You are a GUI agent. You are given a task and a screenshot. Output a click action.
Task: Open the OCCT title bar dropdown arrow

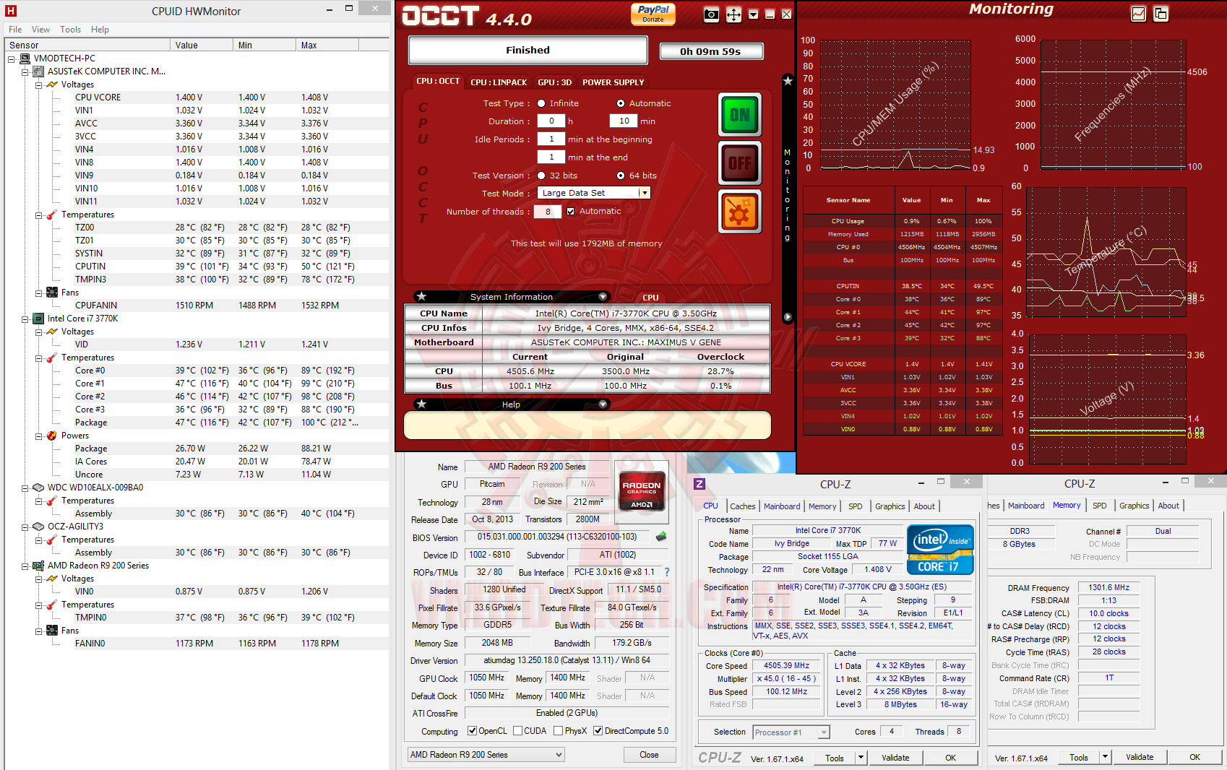point(753,14)
